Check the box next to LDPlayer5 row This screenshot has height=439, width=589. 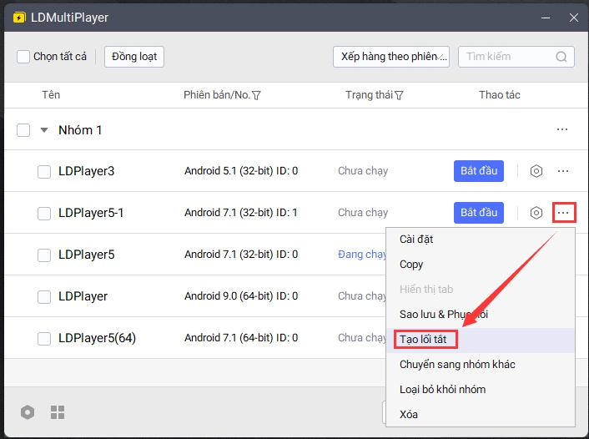tap(44, 255)
